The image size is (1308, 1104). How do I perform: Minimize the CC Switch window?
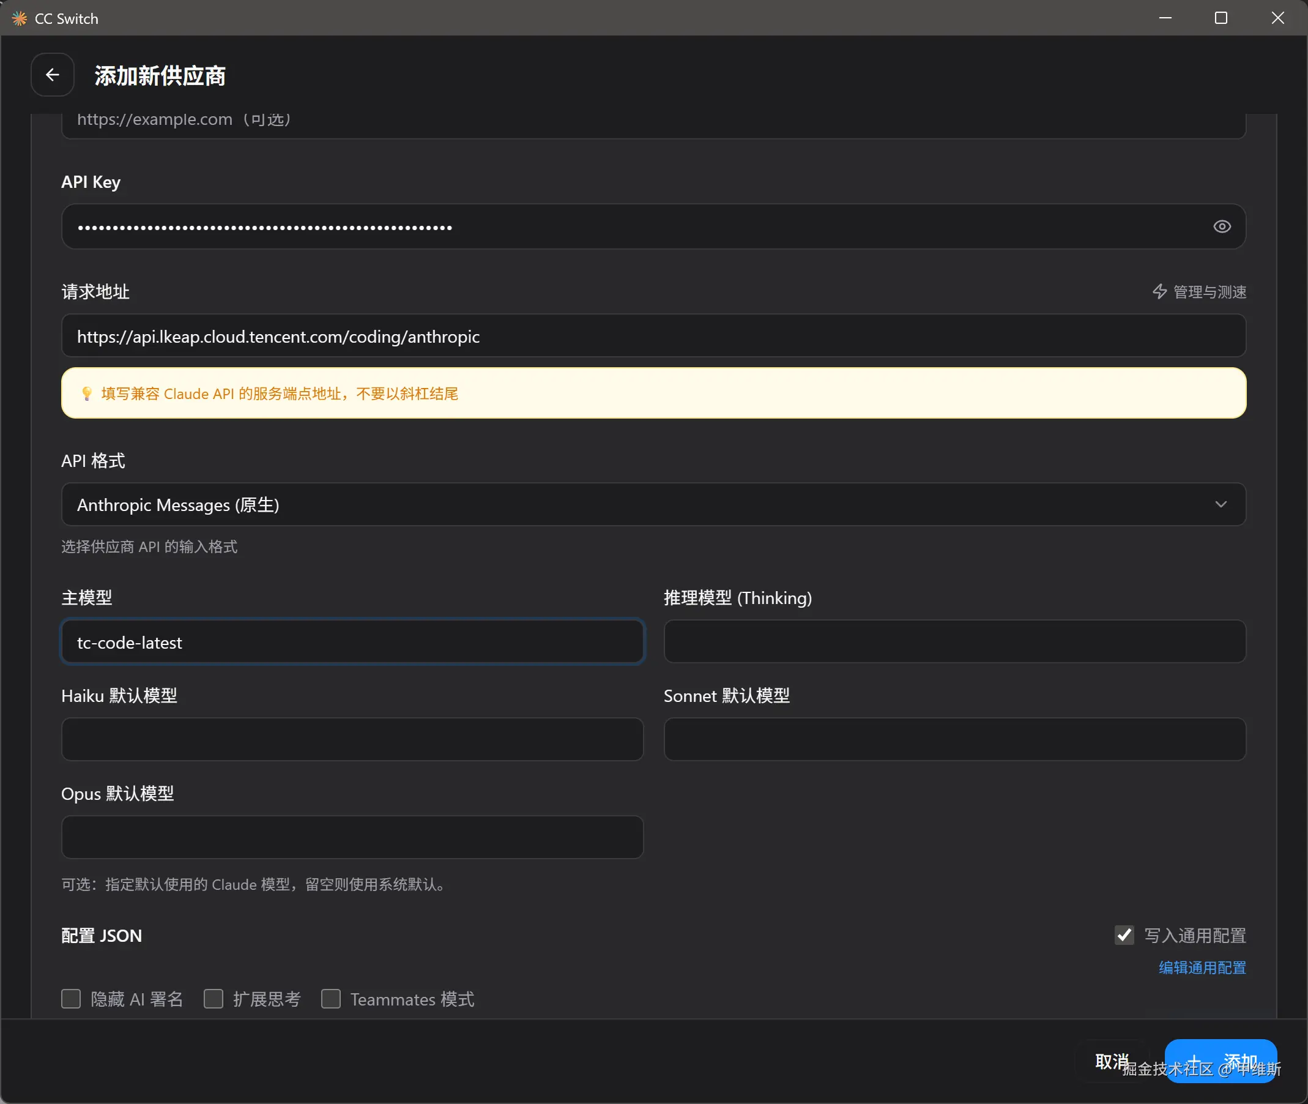pos(1165,18)
